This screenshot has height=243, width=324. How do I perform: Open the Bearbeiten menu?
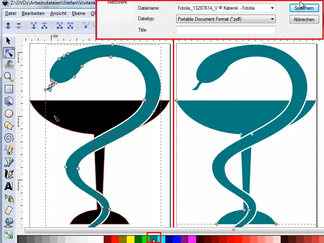coord(33,13)
